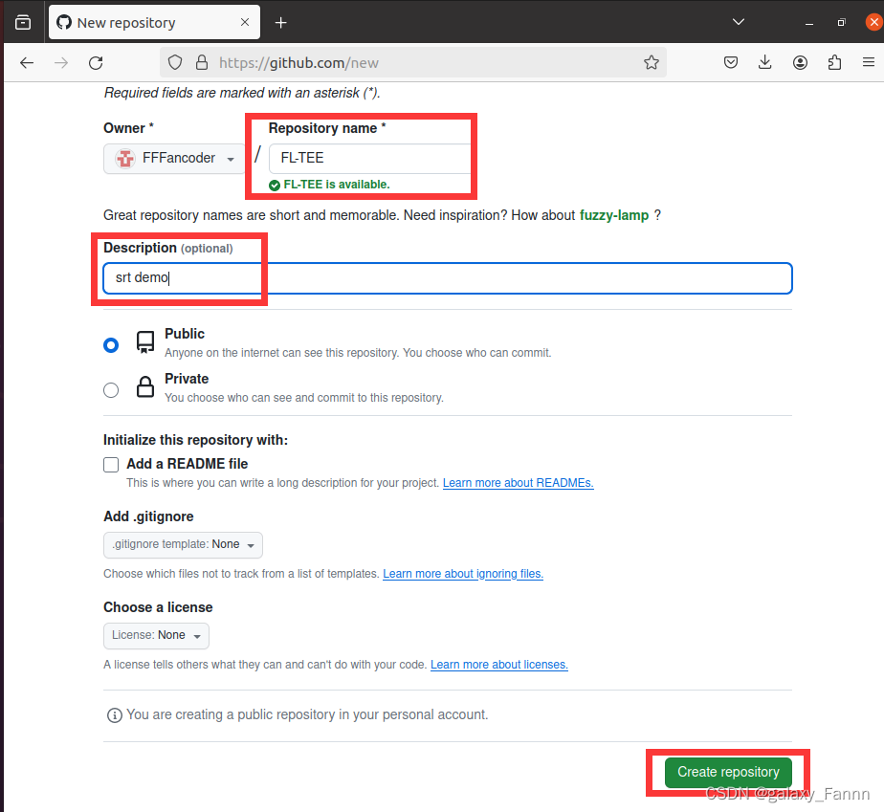Open the FFFancoder owner dropdown
Viewport: 884px width, 812px height.
(174, 159)
